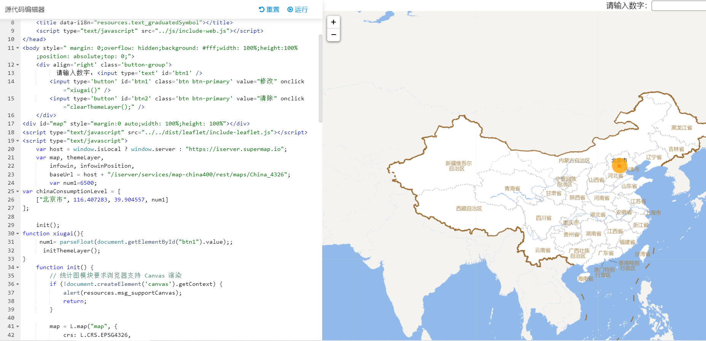
Task: Click the 辽宁省 map label
Action: 654,157
